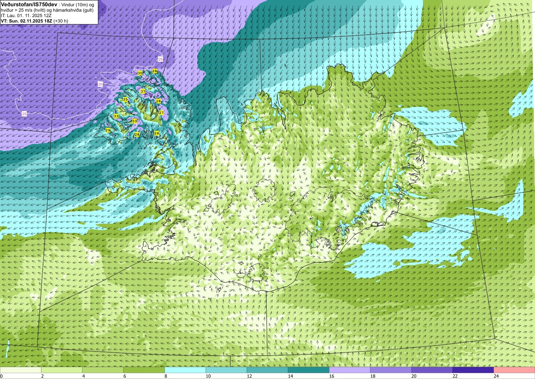Viewport: 535px width, 379px height.
Task: Click legend scale number 6
Action: [124, 376]
